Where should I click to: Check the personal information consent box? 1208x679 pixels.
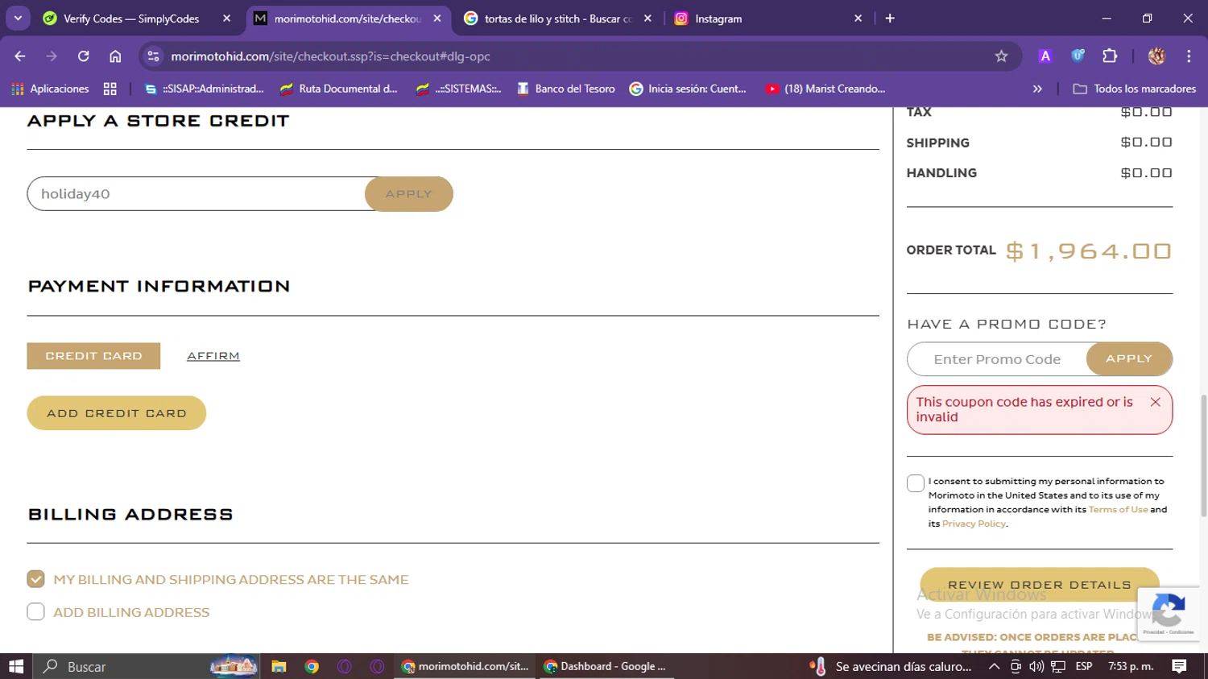(916, 483)
